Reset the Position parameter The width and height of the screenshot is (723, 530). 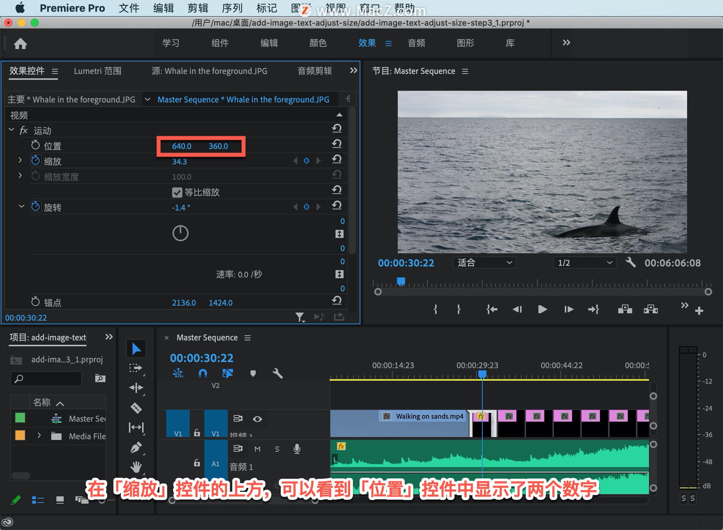click(x=337, y=144)
